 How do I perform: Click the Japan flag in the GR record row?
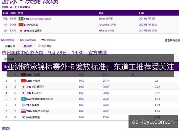click(x=21, y=31)
